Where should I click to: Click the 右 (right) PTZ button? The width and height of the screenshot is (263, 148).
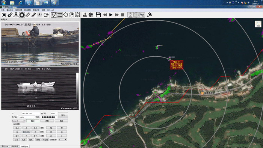click(x=35, y=132)
